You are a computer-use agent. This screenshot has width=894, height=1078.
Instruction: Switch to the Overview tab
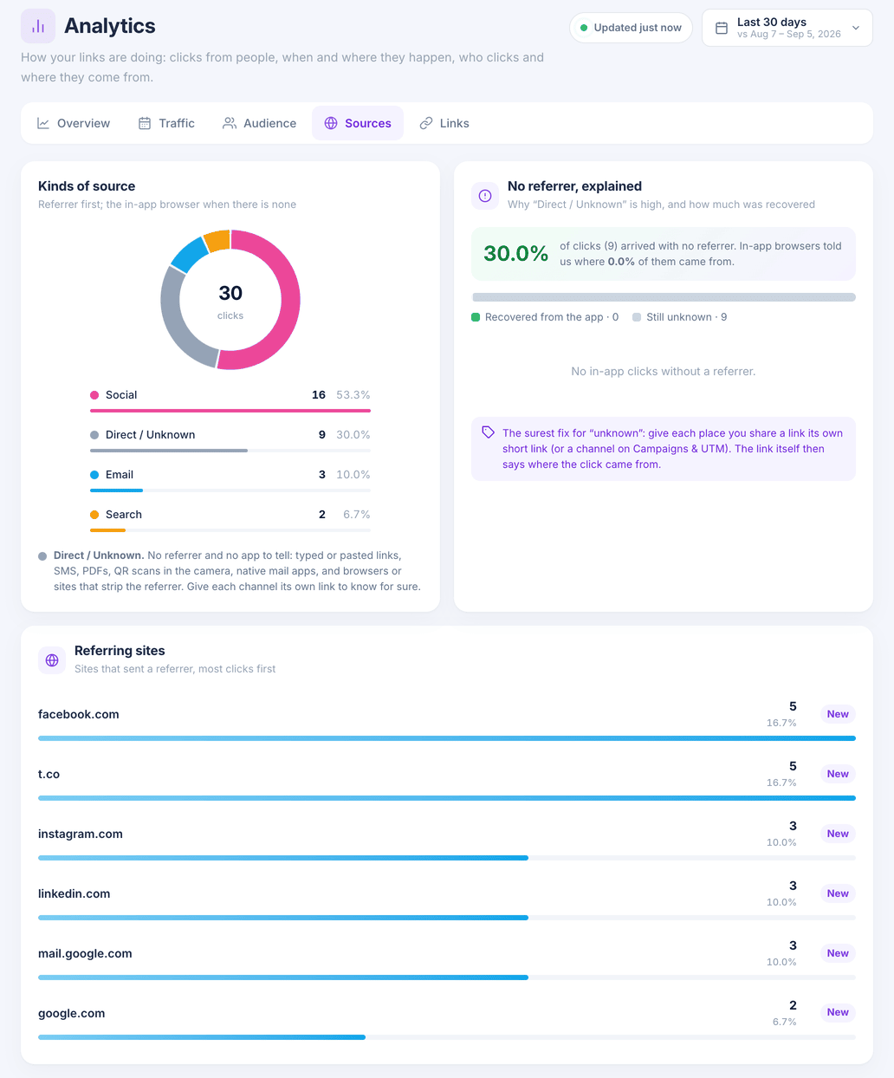click(x=74, y=123)
